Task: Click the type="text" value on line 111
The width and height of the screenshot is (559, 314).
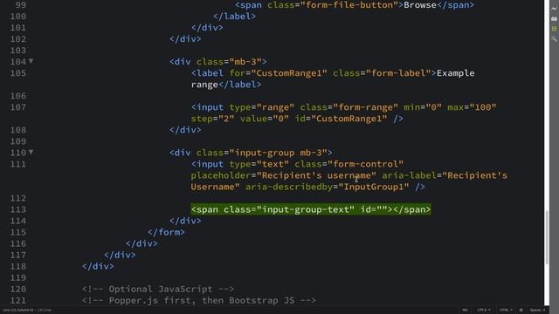Action: pos(273,164)
